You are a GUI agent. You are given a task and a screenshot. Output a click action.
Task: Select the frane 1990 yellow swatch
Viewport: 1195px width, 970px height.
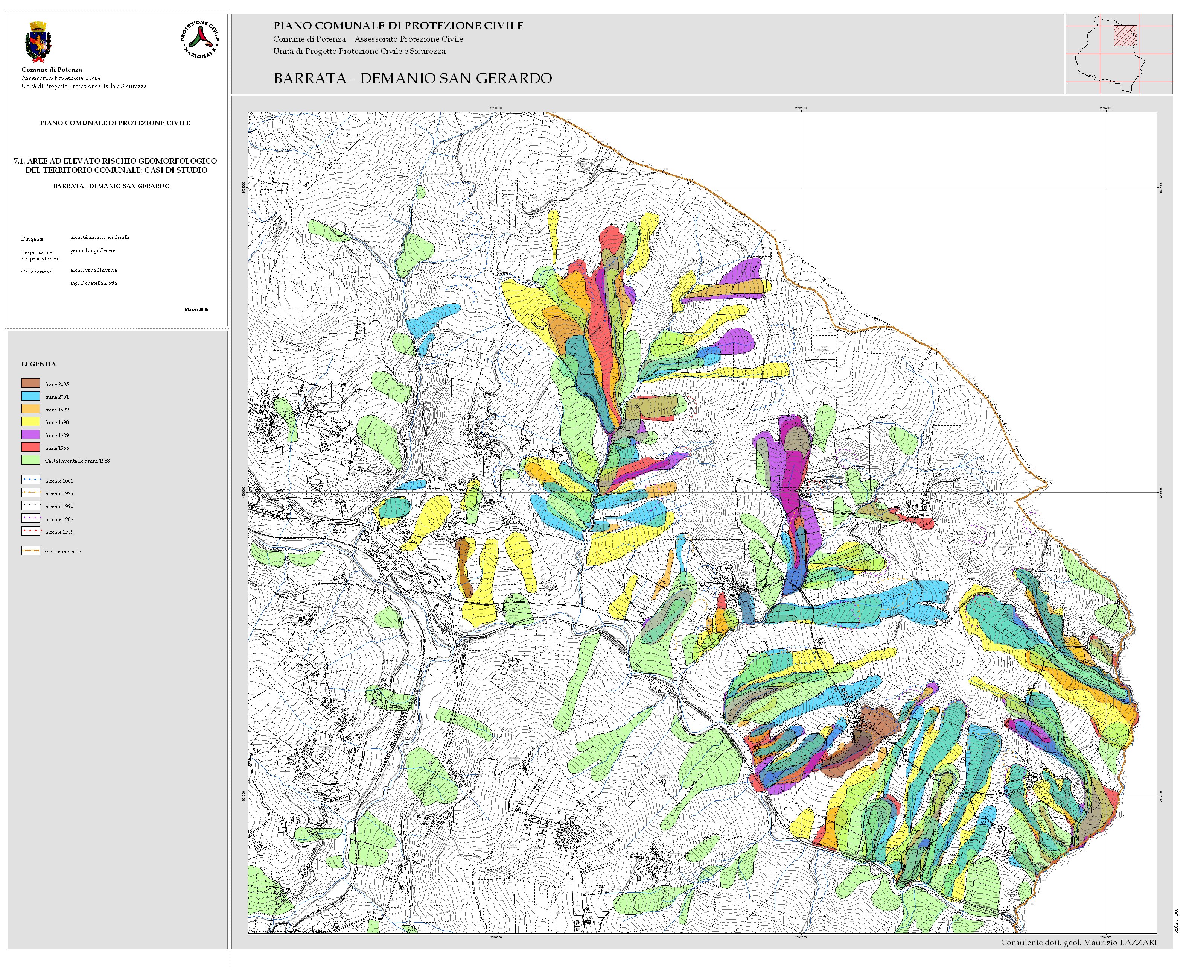[31, 422]
